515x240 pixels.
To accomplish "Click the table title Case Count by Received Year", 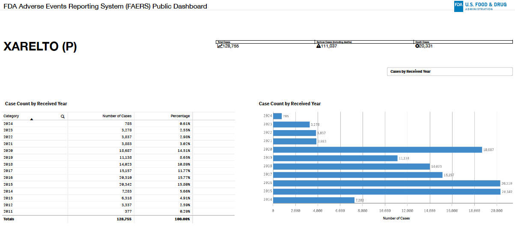I will 36,104.
